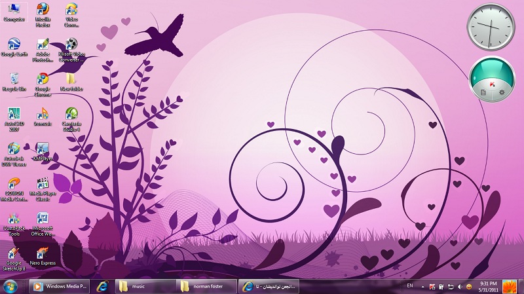Open the Mozilla Firefox desktop shortcut

(43, 12)
